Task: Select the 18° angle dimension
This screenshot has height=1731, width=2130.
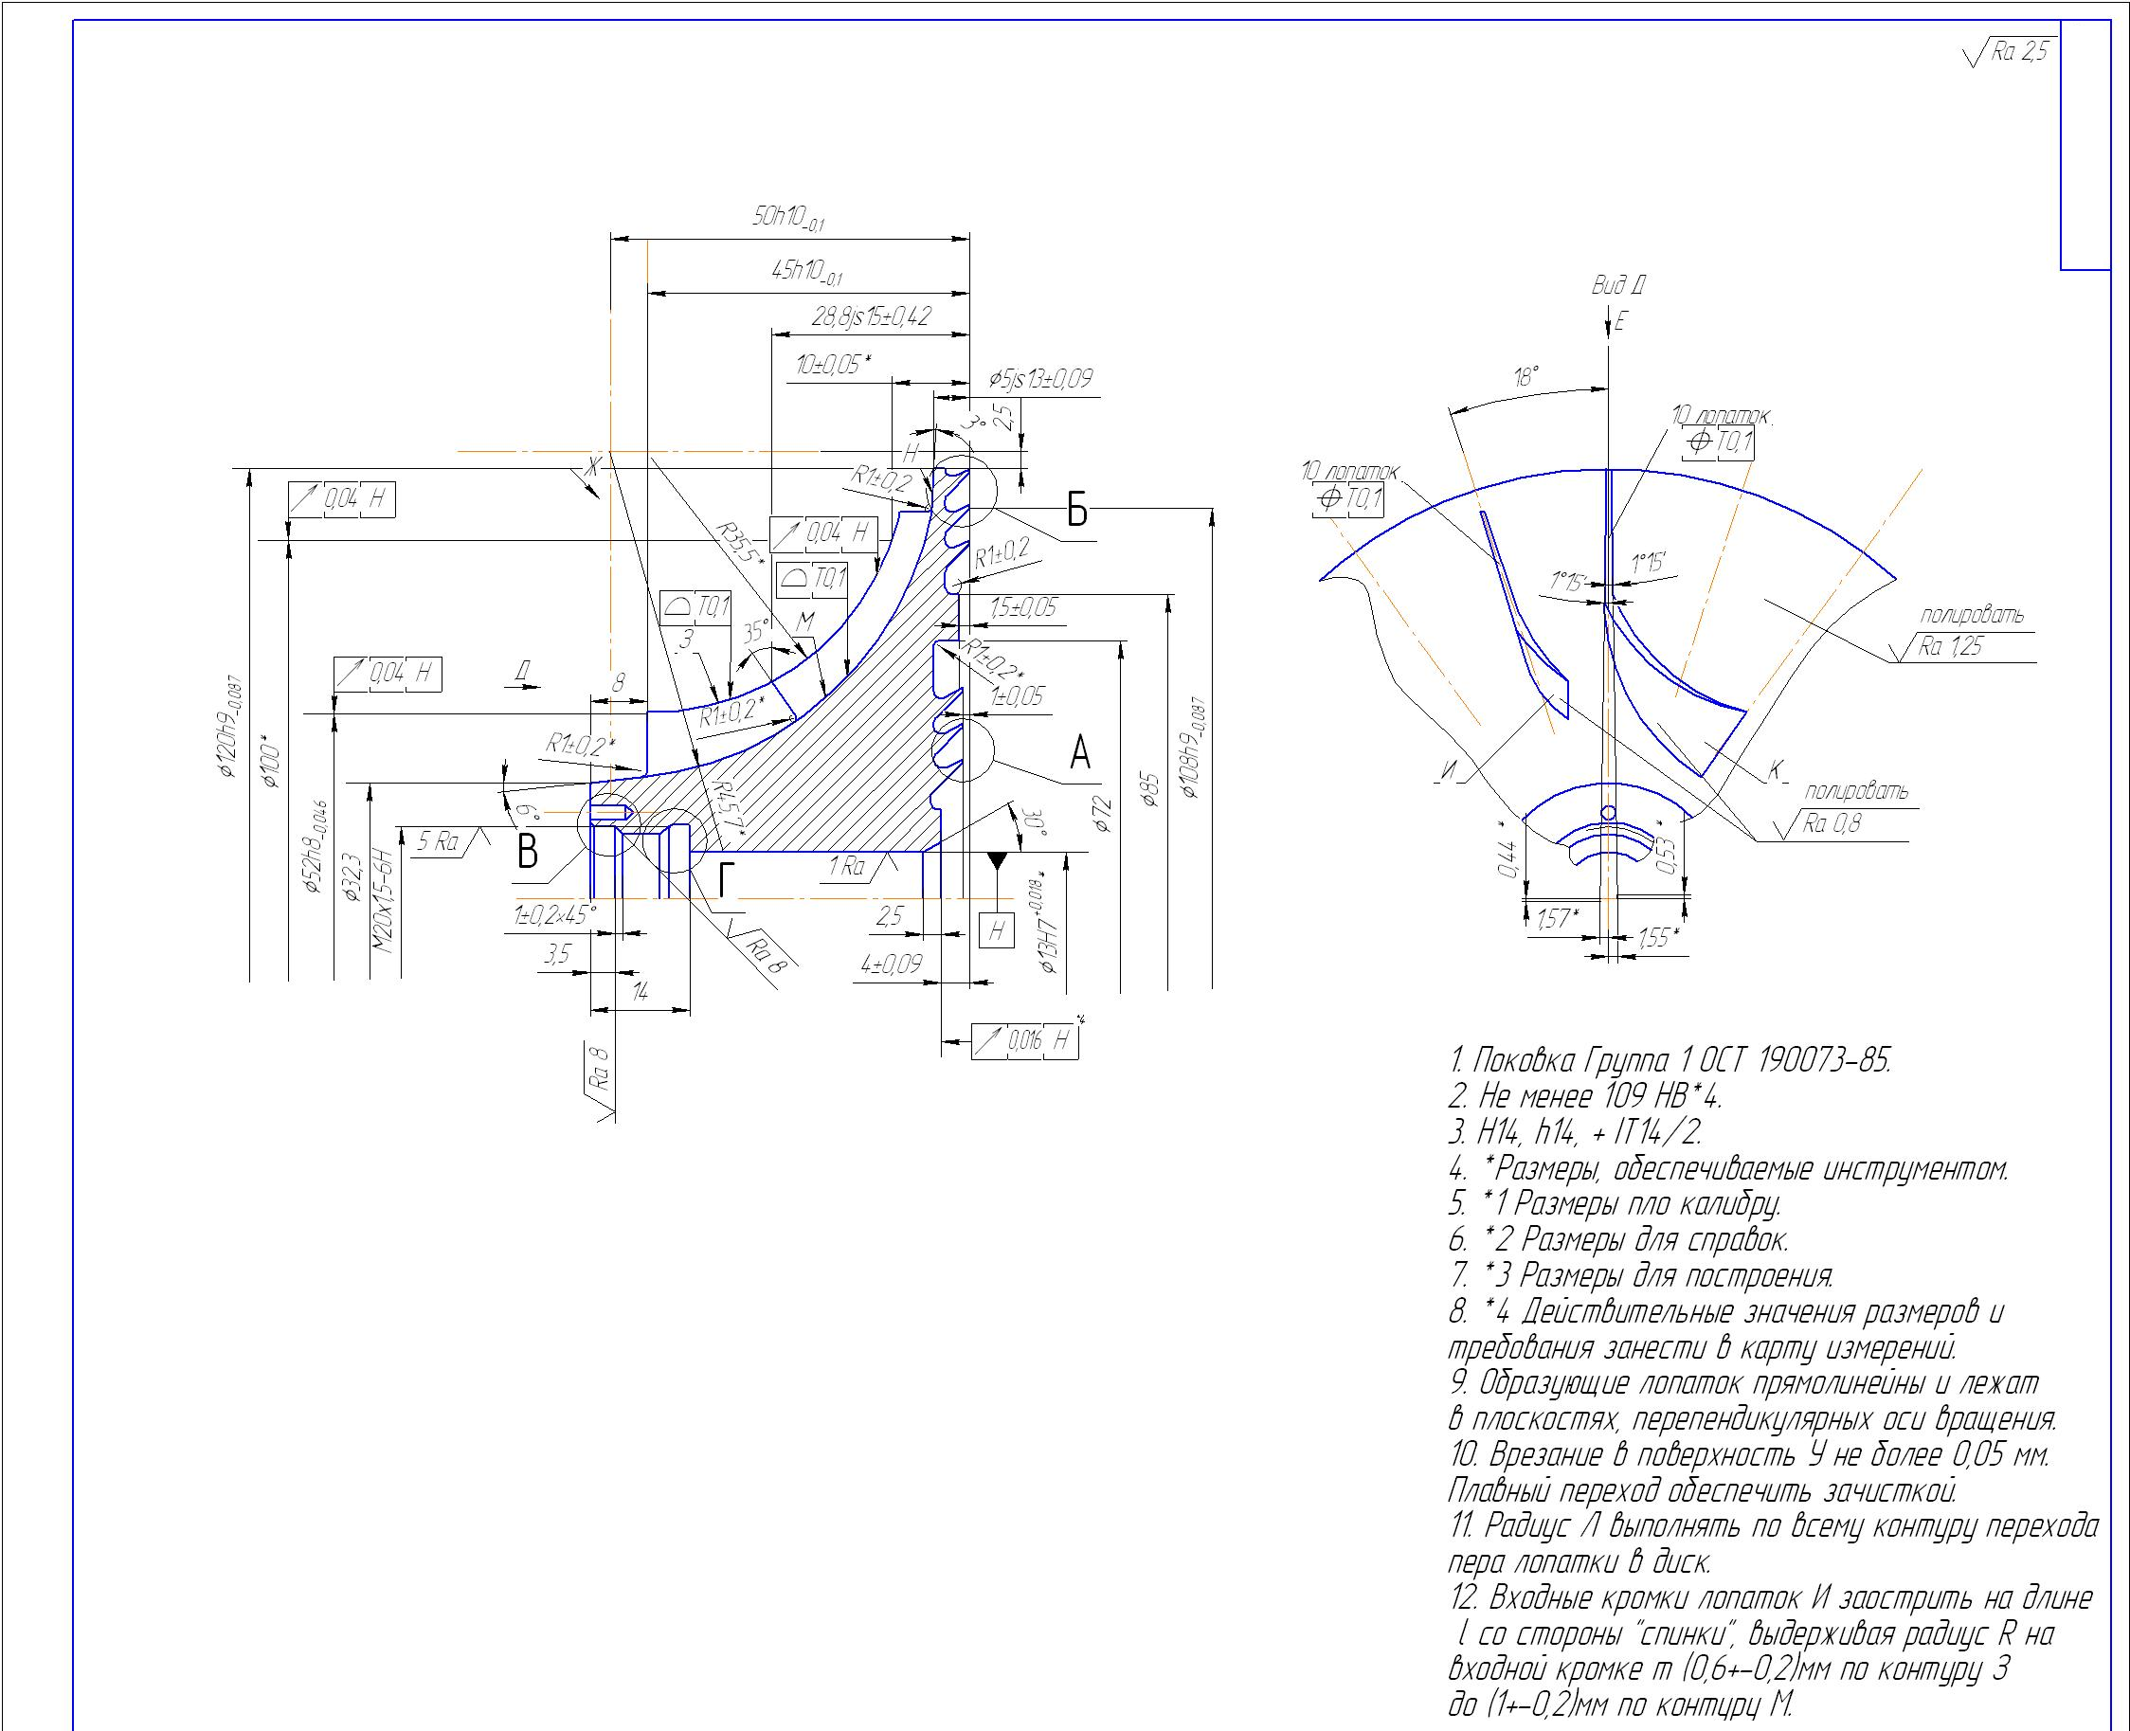Action: pyautogui.click(x=1525, y=377)
